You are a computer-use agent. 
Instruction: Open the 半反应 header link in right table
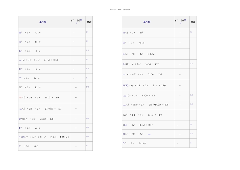[147, 22]
